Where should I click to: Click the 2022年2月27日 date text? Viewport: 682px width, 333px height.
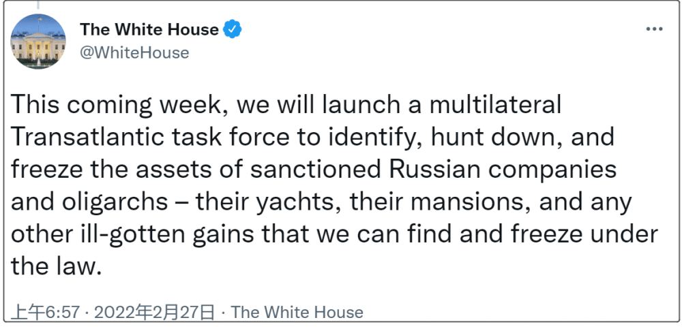tap(154, 312)
